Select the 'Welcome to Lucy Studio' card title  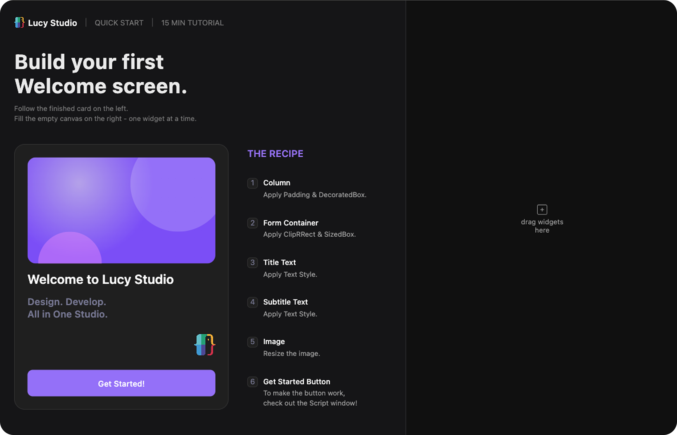[101, 279]
